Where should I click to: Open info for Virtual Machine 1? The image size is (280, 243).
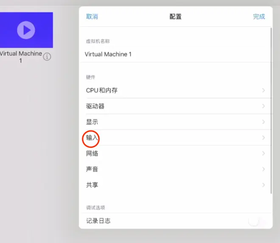tap(47, 57)
